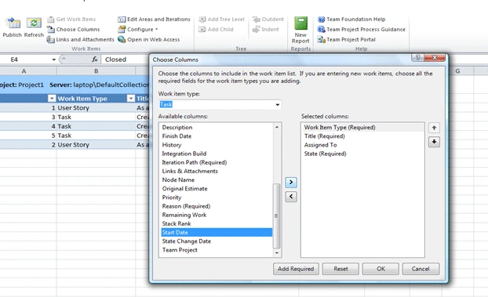Viewport: 488px width, 297px height.
Task: Click the Reset button
Action: pos(341,269)
